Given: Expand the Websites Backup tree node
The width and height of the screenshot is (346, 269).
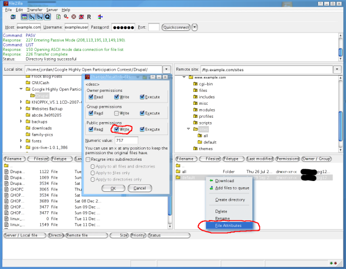Looking at the screenshot, I should pos(21,108).
